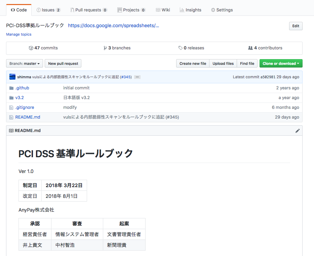Click the contributors people icon
The width and height of the screenshot is (314, 256).
coord(250,48)
